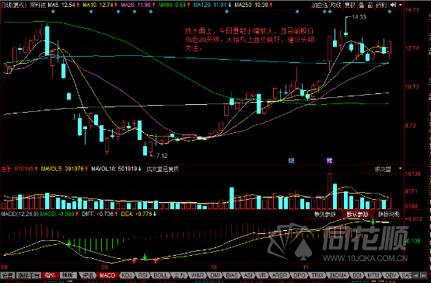This screenshot has height=283, width=431.
Task: Switch to the KDJ indicator tab
Action: [x=127, y=275]
